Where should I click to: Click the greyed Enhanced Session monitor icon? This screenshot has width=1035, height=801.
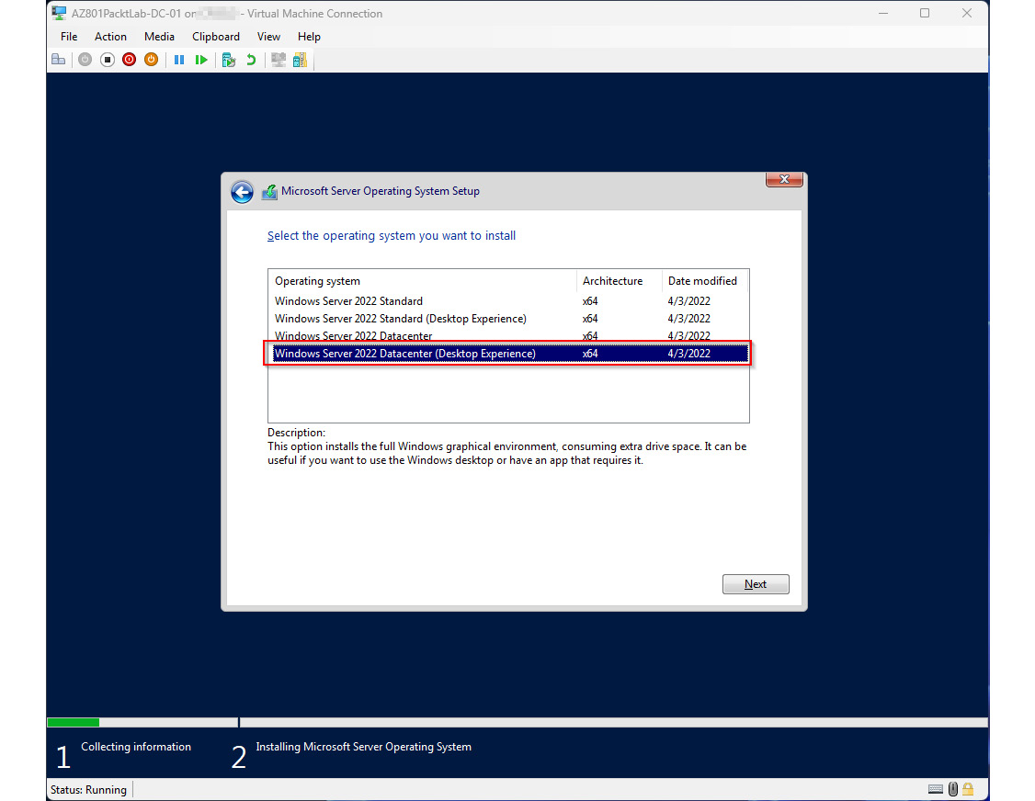click(x=279, y=60)
